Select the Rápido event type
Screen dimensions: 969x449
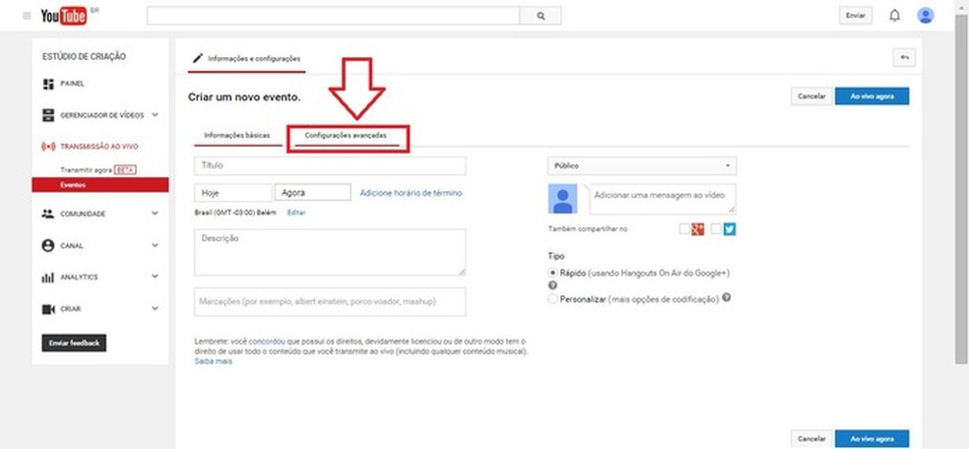click(552, 273)
